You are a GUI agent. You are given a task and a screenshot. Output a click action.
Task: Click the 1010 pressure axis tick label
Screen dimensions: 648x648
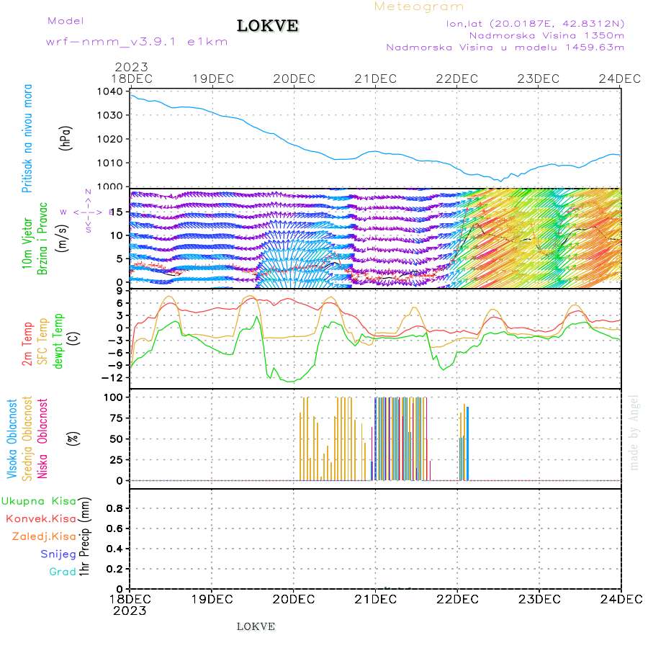click(x=110, y=163)
